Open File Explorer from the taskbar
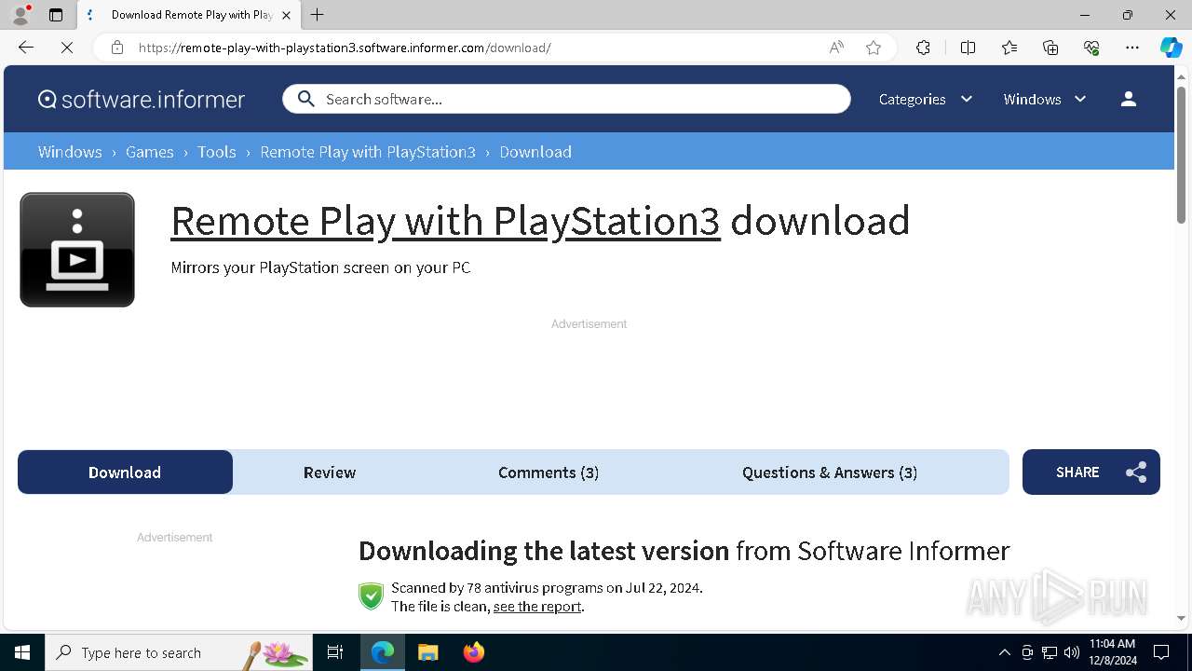 tap(428, 652)
